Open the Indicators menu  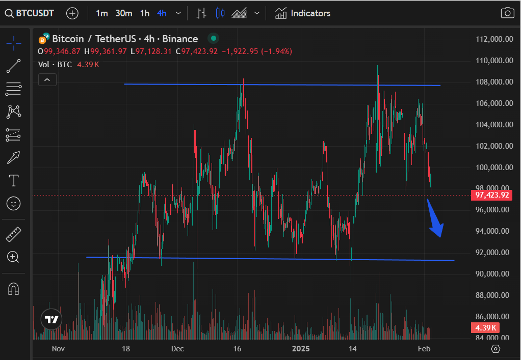click(303, 13)
